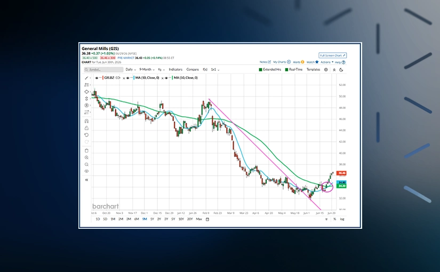
Task: Select the 6M range tab
Action: click(x=137, y=219)
